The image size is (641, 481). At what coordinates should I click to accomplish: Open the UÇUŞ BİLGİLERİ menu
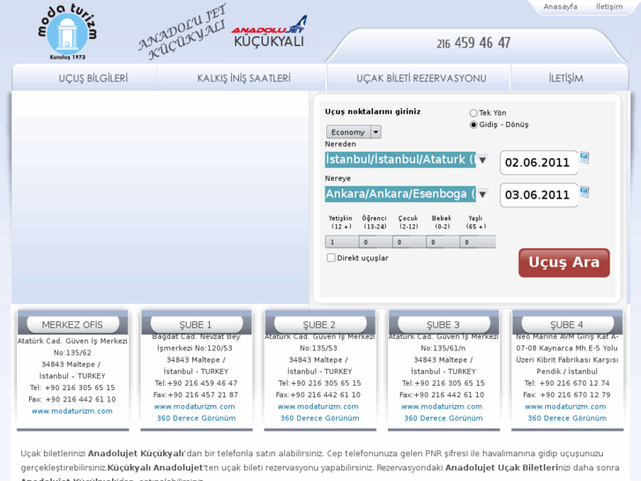[x=93, y=78]
